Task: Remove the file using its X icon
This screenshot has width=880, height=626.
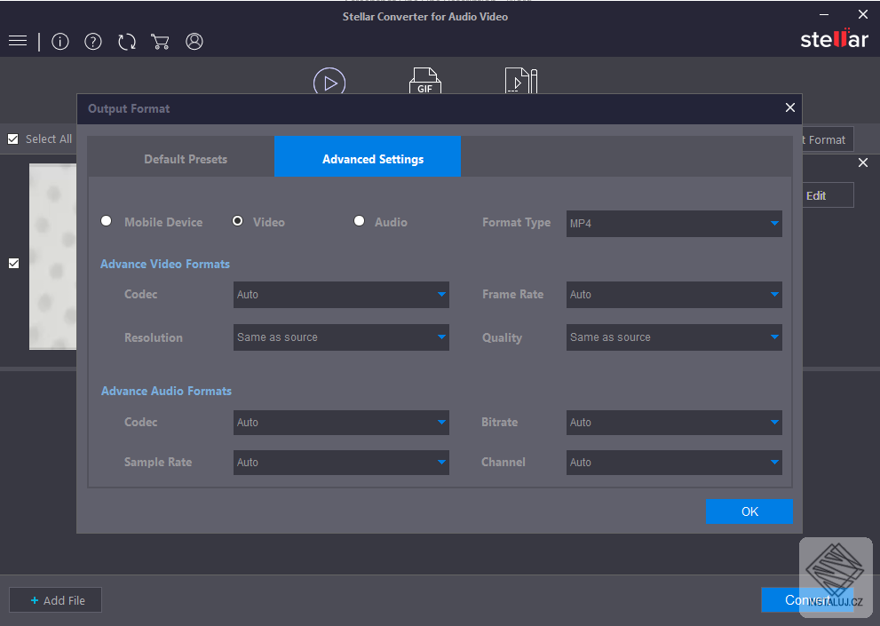Action: click(x=863, y=162)
